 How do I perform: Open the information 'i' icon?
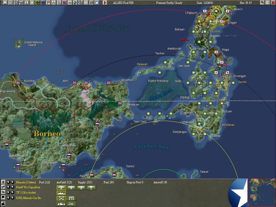coord(27,3)
